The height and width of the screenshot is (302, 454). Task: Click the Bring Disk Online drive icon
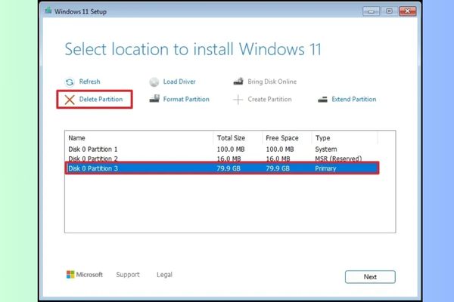tap(238, 82)
